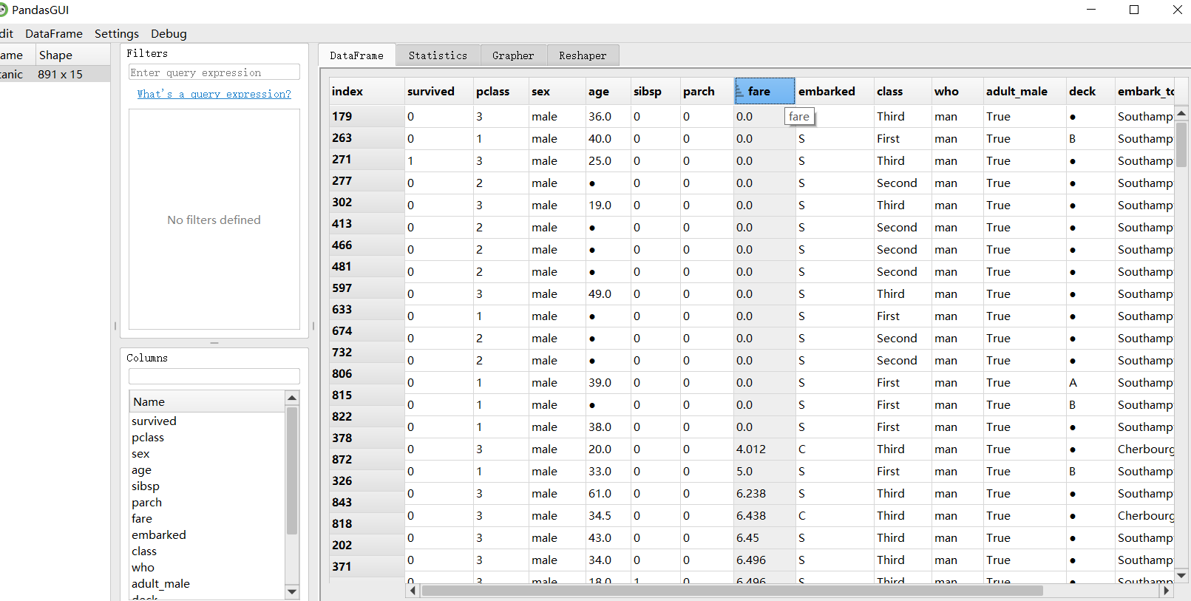Click fare cell value 6.438

764,515
